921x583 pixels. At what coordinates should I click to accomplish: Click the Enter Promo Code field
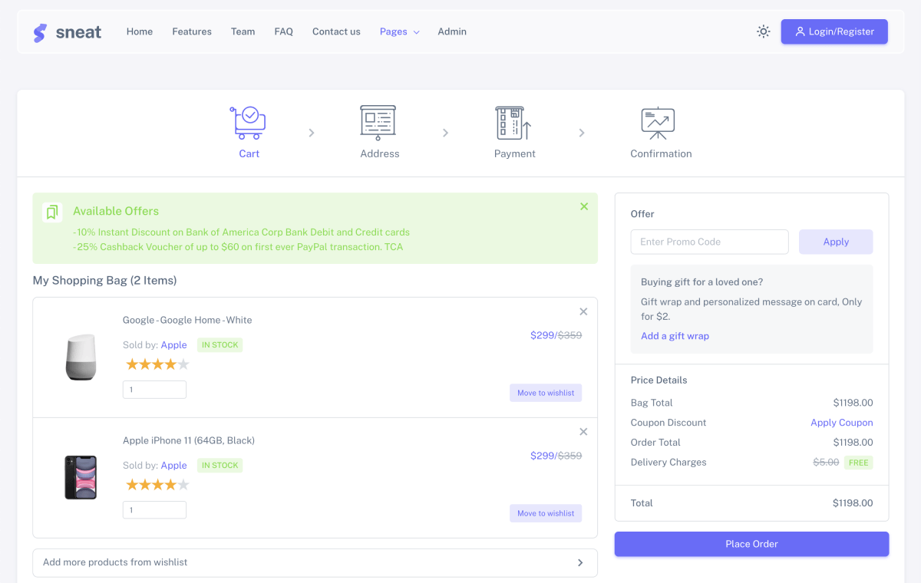pyautogui.click(x=708, y=242)
